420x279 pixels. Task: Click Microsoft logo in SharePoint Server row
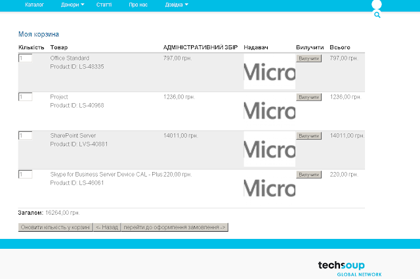270,149
